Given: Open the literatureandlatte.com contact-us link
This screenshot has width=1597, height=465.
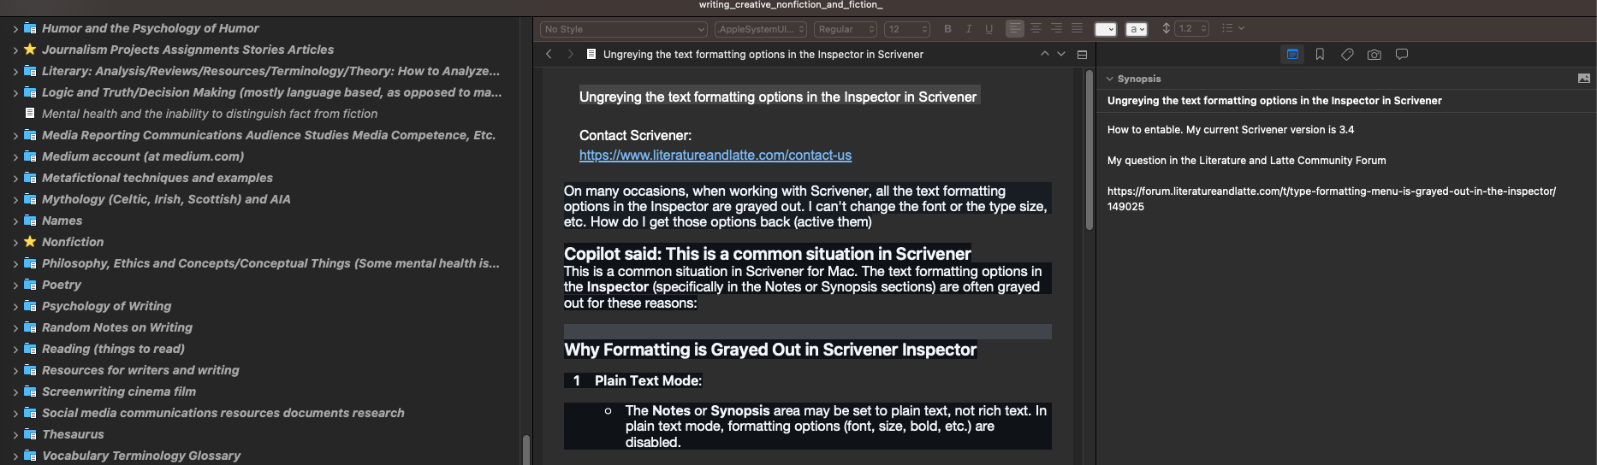Looking at the screenshot, I should click(715, 156).
